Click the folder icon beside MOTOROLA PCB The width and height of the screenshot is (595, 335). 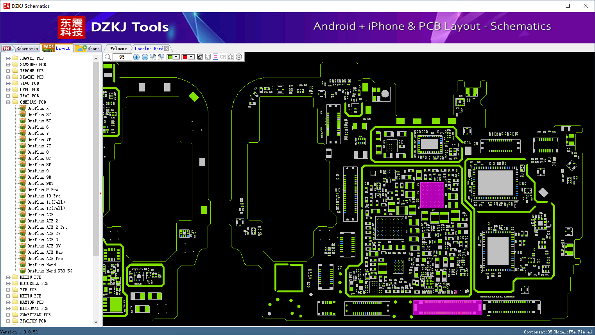point(15,283)
